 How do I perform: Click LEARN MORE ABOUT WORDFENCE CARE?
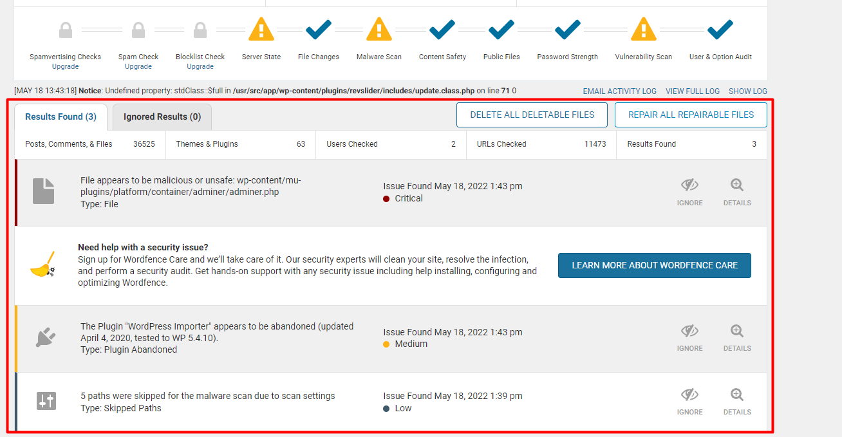(x=654, y=265)
